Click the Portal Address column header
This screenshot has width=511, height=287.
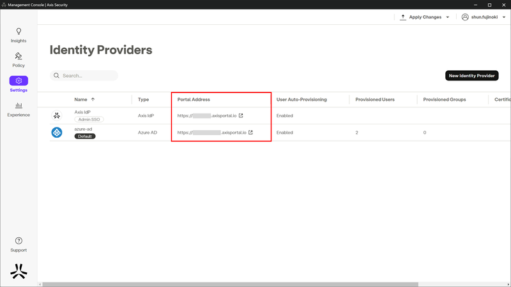tap(194, 99)
